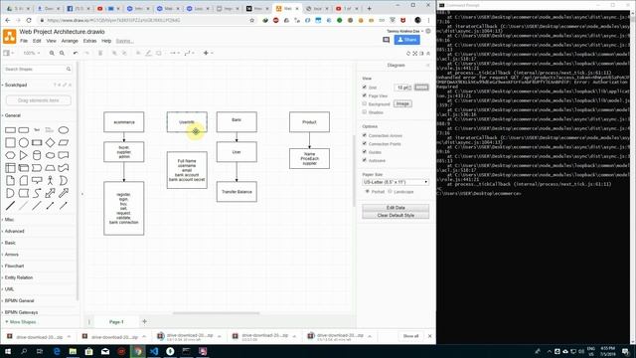Toggle the Guides checkbox
The height and width of the screenshot is (358, 636).
[x=365, y=152]
